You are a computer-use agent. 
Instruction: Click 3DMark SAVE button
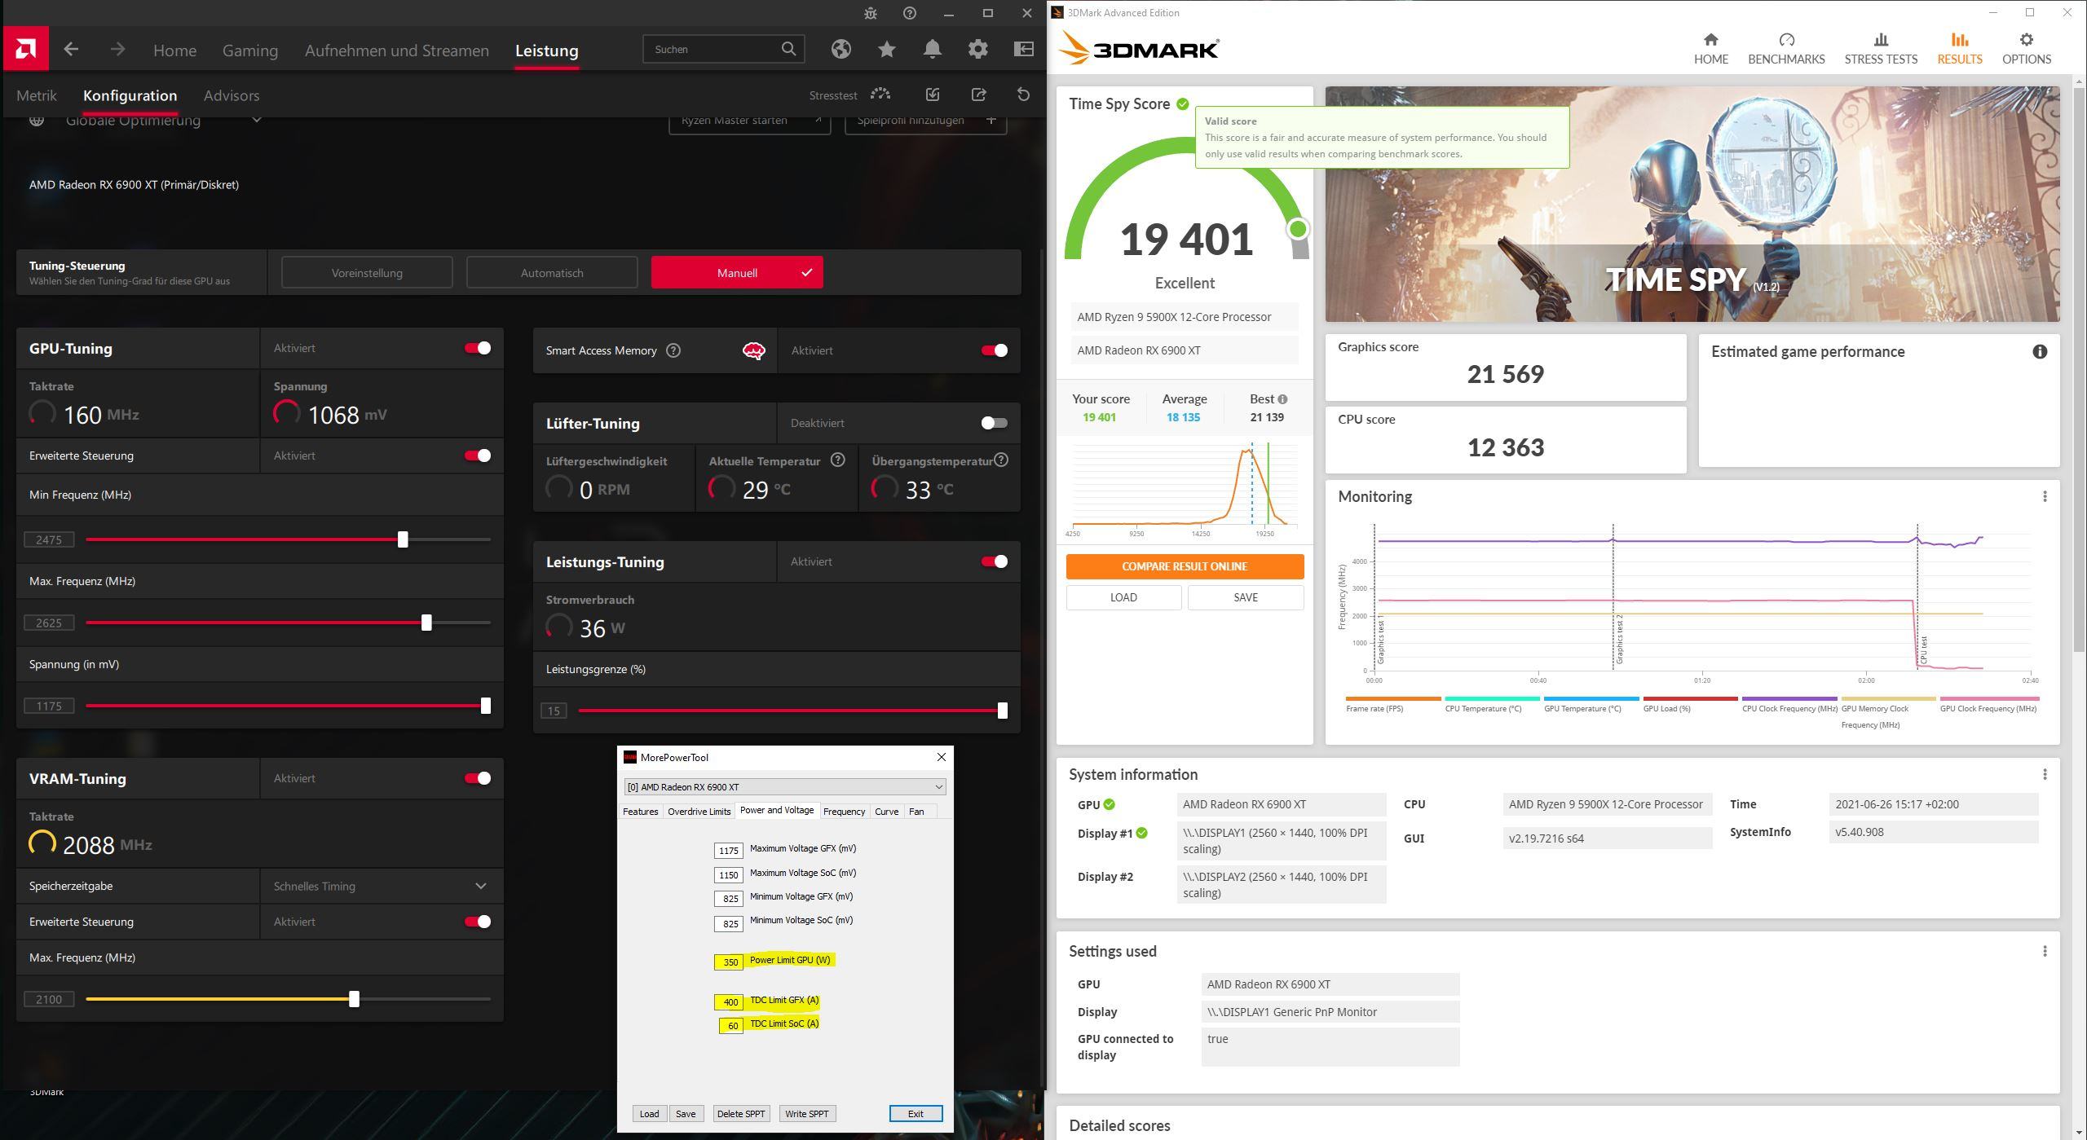tap(1246, 597)
